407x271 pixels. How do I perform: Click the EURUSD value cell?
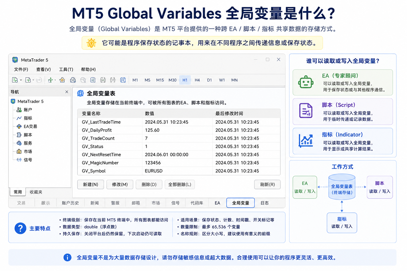154,171
